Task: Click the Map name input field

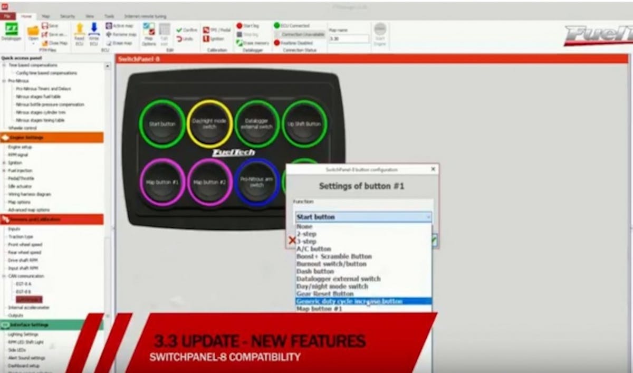Action: (349, 39)
